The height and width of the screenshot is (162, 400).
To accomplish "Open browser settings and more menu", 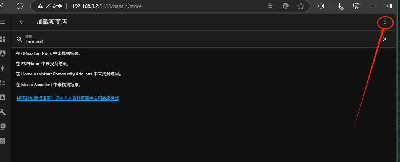I will click(x=373, y=6).
